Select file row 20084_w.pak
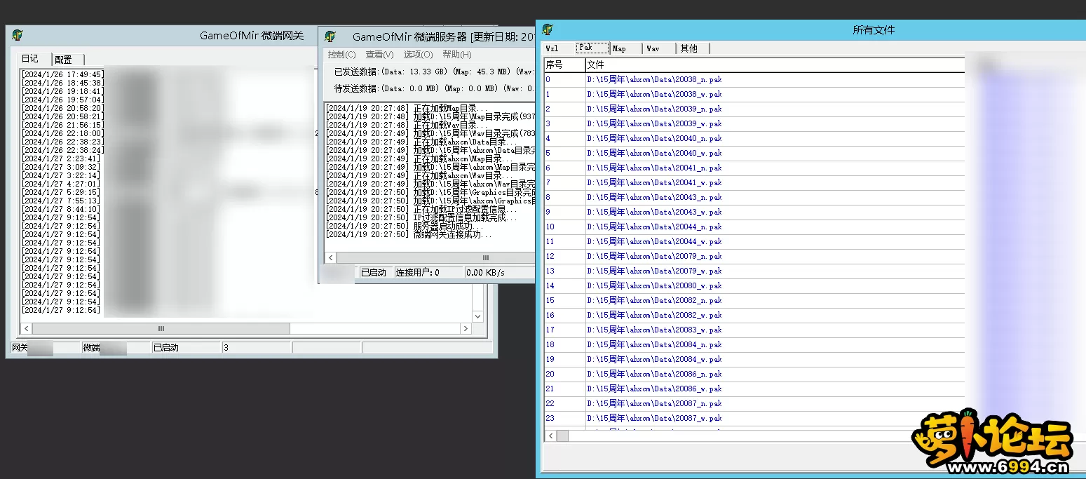The image size is (1086, 479). click(x=754, y=360)
